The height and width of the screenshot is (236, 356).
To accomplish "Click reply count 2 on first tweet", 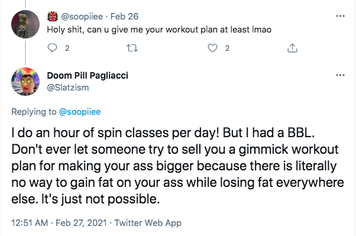I will pyautogui.click(x=67, y=48).
